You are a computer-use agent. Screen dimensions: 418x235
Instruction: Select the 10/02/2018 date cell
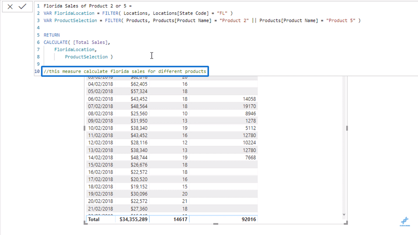tap(100, 128)
